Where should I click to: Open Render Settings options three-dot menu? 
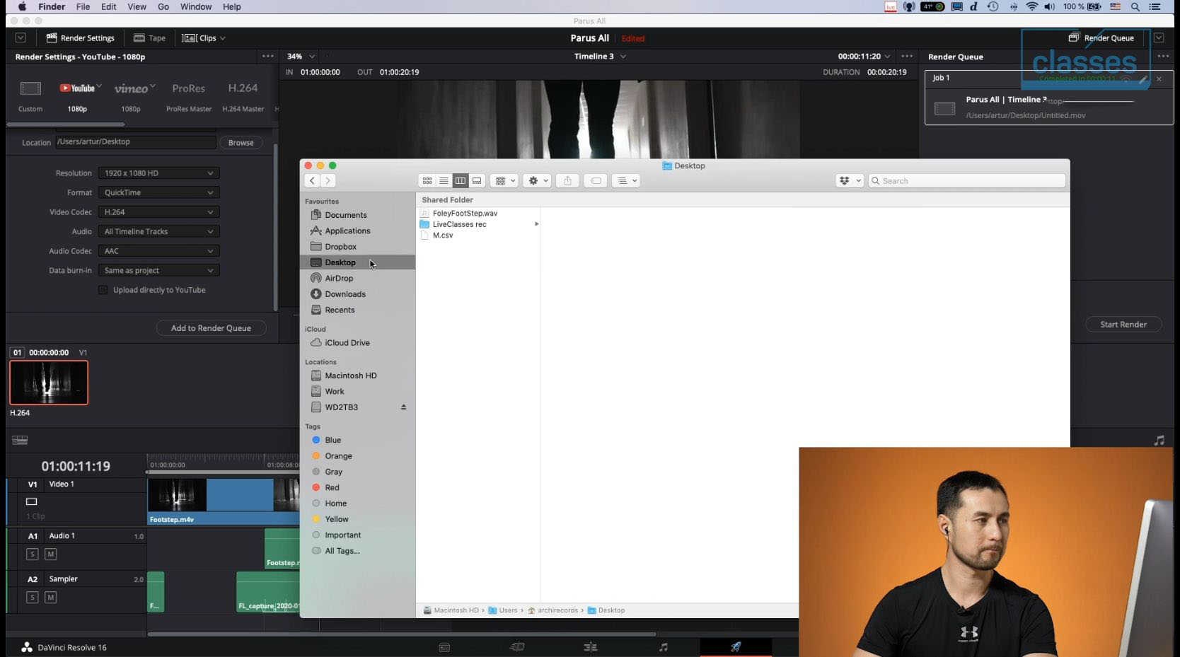coord(267,57)
